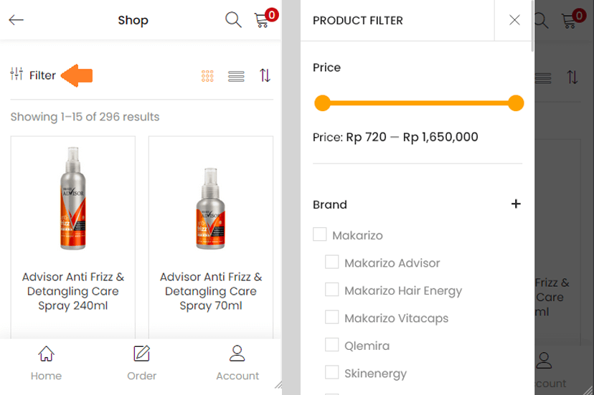Switch to grid view layout
The width and height of the screenshot is (594, 395).
tap(208, 76)
